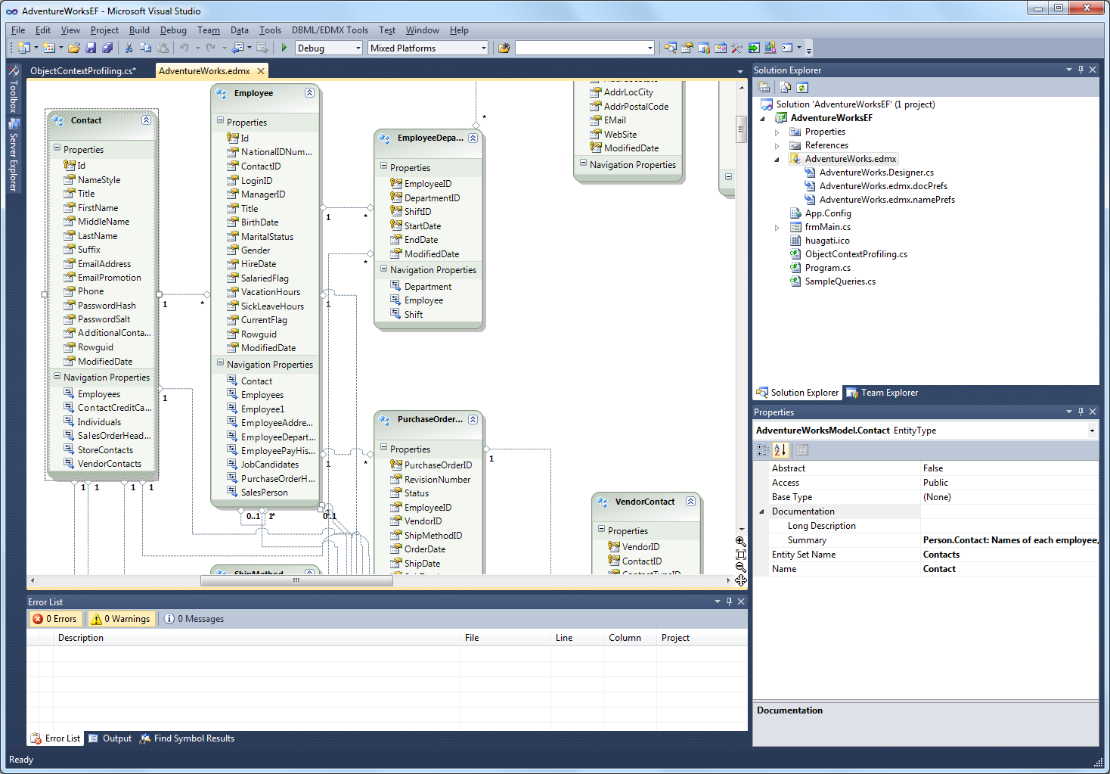Click the New Project toolbar icon
The image size is (1110, 774).
[x=23, y=48]
